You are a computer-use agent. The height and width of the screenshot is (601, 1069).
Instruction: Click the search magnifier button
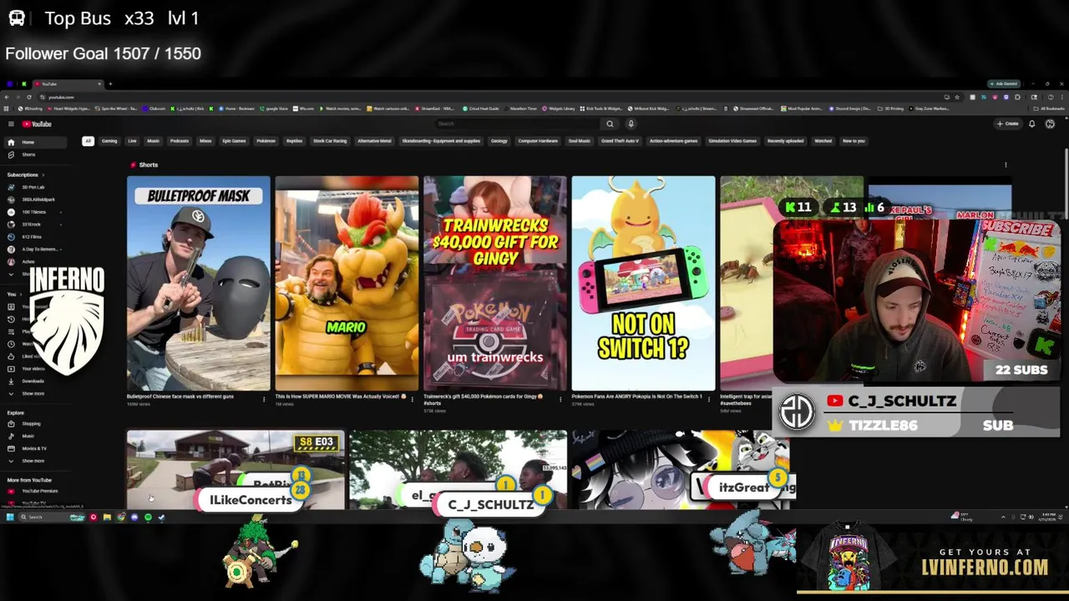[x=610, y=124]
